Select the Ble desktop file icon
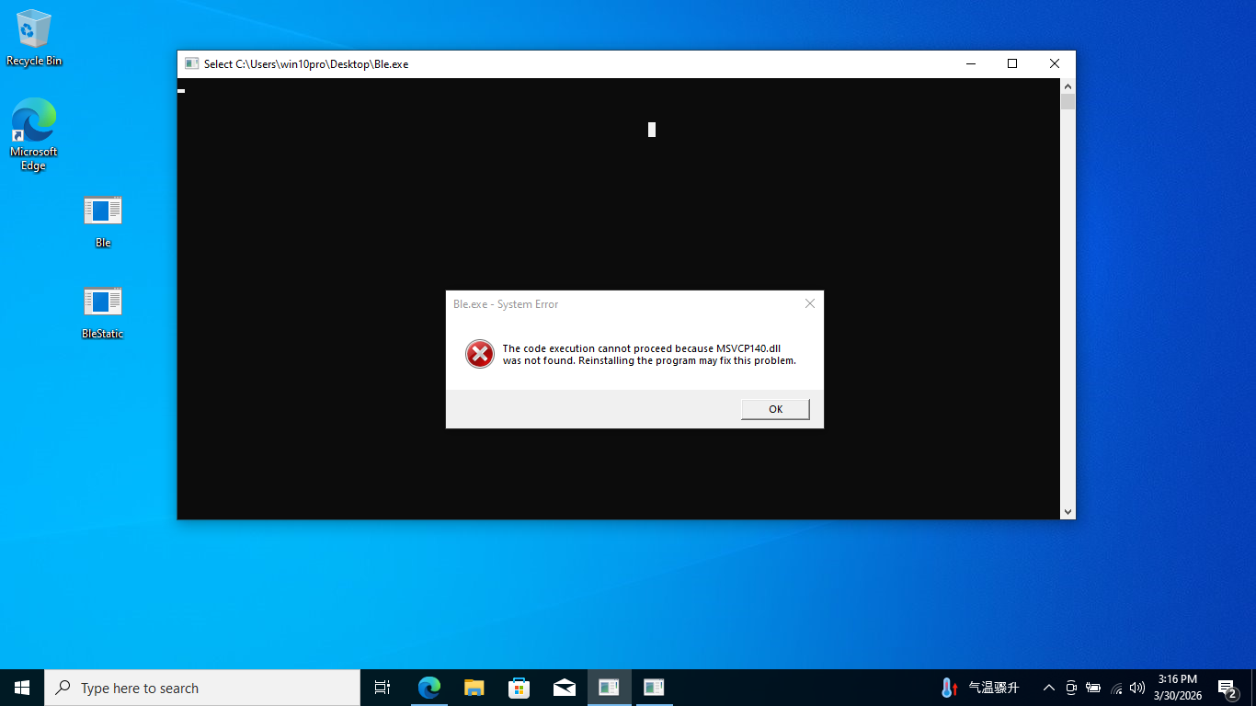Image resolution: width=1256 pixels, height=706 pixels. 103,221
